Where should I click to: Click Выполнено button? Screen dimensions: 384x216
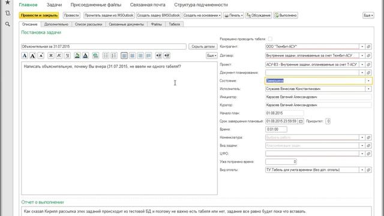click(x=286, y=15)
